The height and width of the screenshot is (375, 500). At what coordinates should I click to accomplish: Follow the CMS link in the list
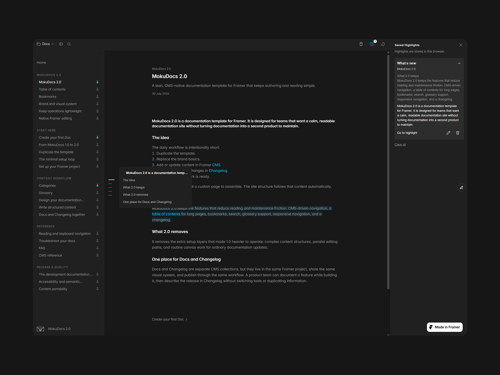pyautogui.click(x=216, y=165)
